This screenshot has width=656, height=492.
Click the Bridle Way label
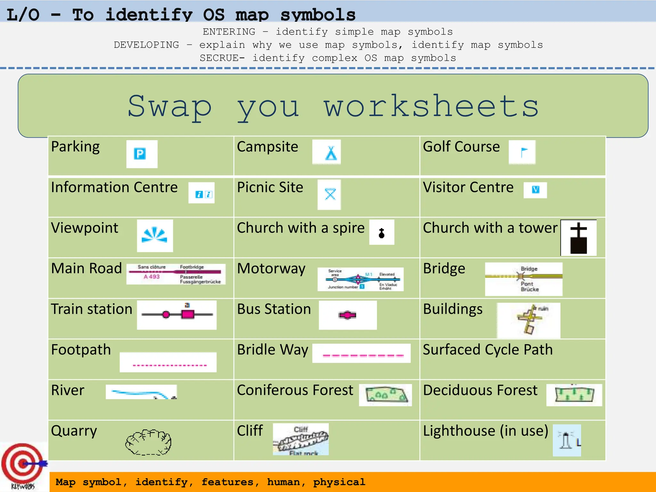click(273, 350)
